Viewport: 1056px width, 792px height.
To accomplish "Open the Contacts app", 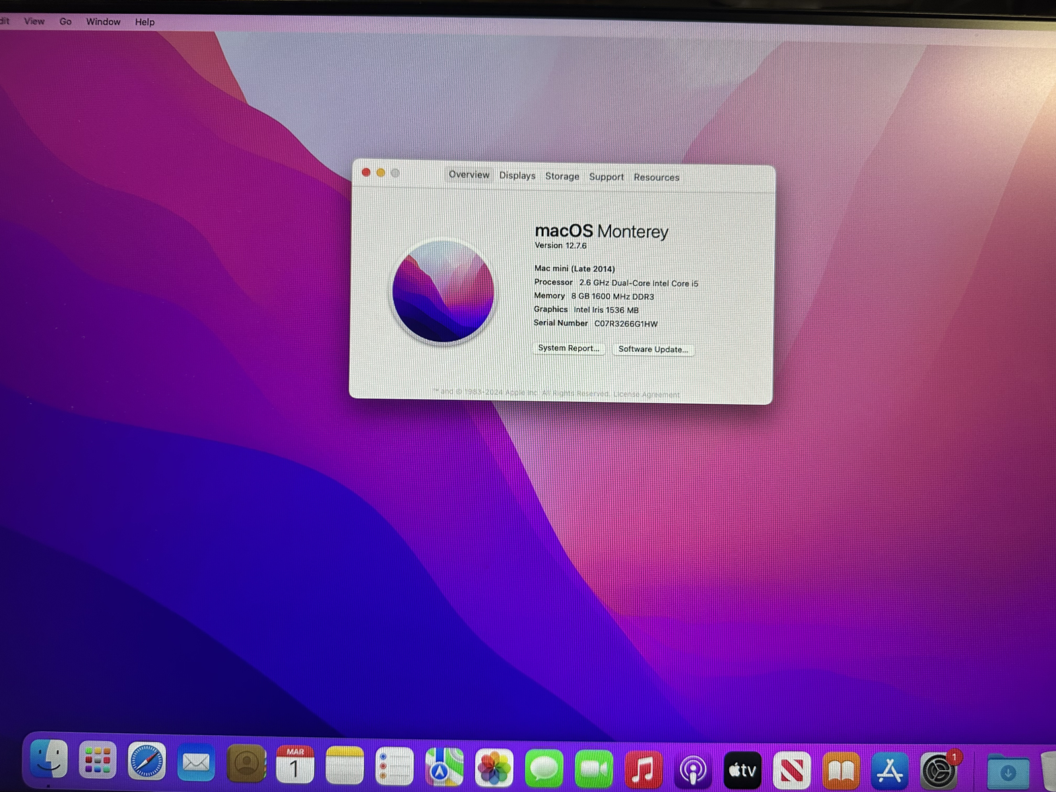I will [246, 764].
